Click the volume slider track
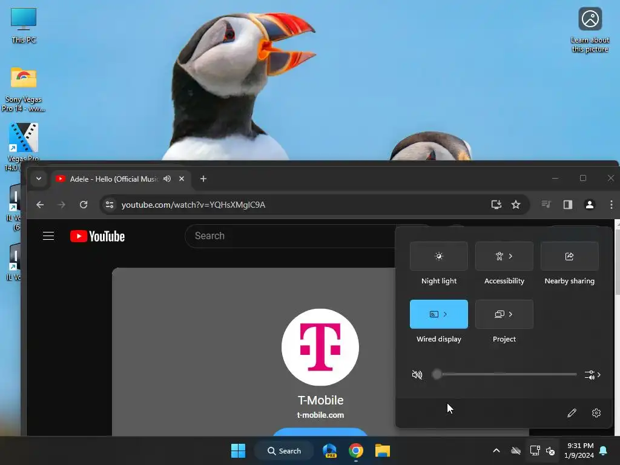Screen dimensions: 620x465 click(506, 374)
